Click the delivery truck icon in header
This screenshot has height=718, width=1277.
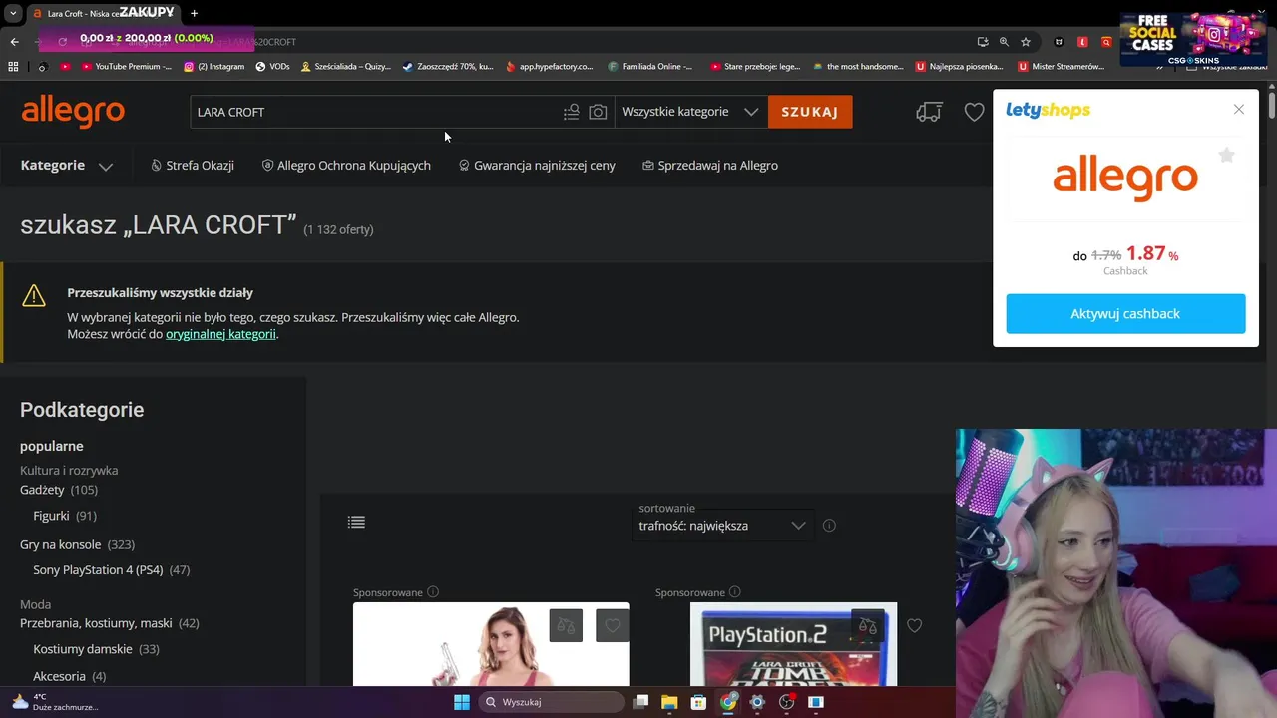pos(929,112)
